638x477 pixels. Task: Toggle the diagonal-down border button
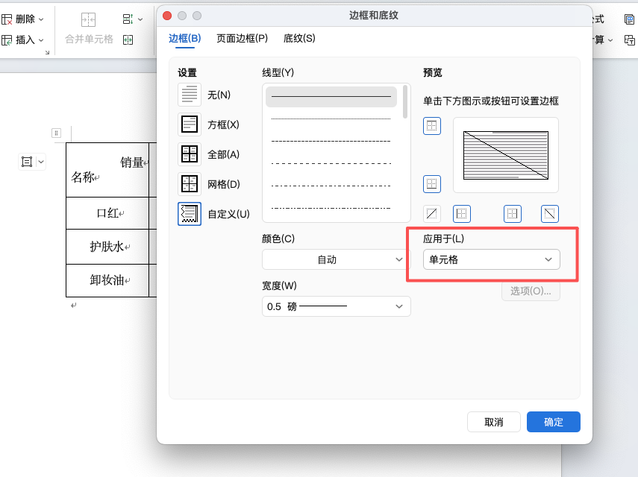[550, 213]
